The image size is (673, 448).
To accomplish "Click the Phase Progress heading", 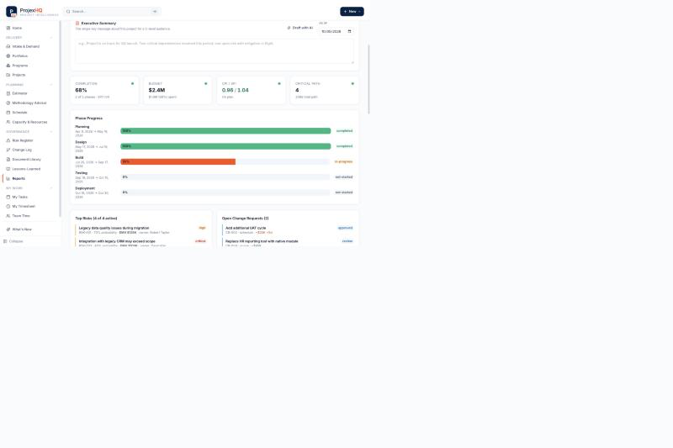I will click(x=89, y=118).
